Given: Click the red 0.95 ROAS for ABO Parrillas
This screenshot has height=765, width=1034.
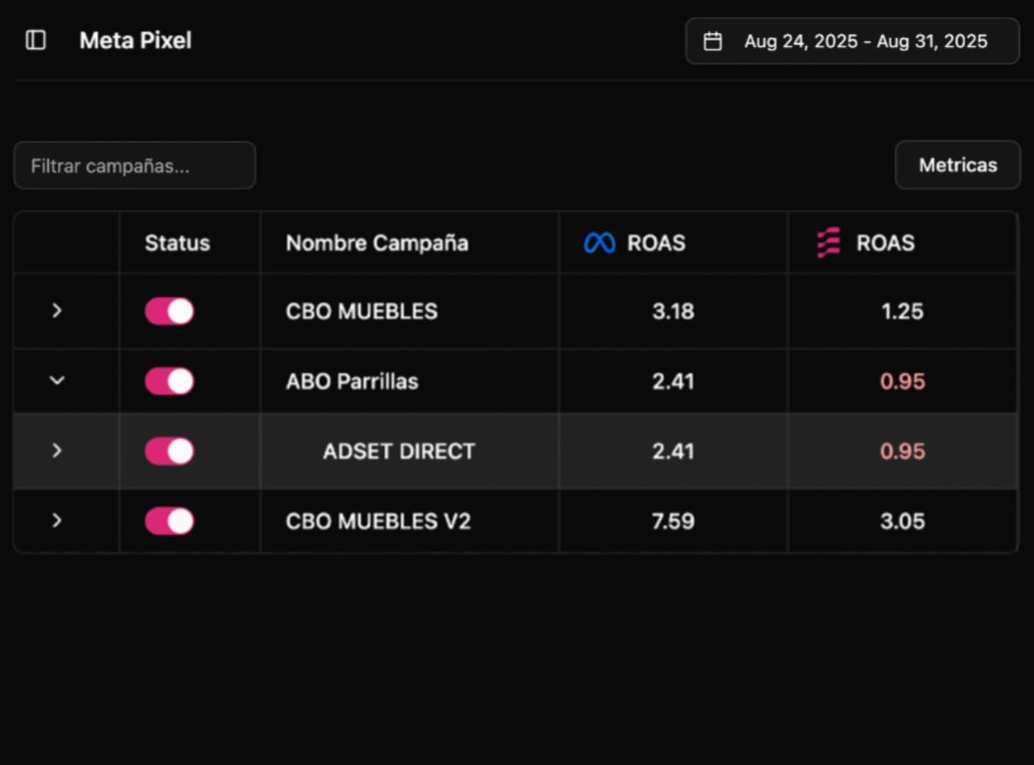Looking at the screenshot, I should (902, 381).
